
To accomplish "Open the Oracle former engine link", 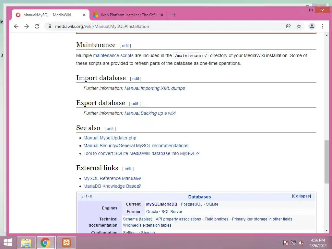I will click(152, 211).
